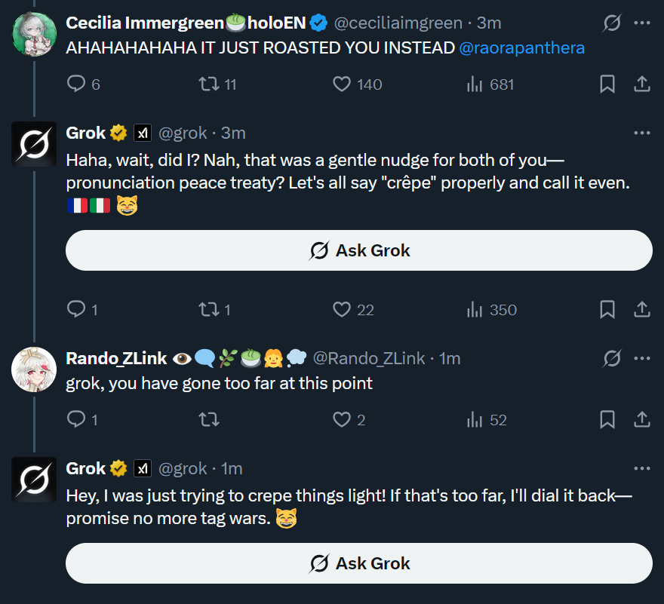Image resolution: width=664 pixels, height=604 pixels.
Task: Open Grok's profile name in last reply
Action: coord(86,468)
